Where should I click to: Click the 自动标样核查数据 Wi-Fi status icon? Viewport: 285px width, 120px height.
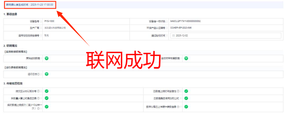click(x=186, y=58)
